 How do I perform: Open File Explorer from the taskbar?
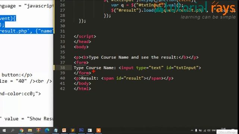[x=30, y=130]
